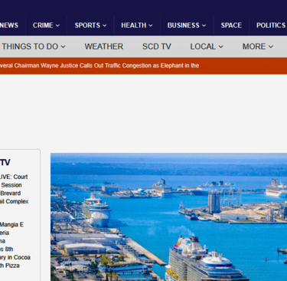Expand the CRIME dropdown chevron

57,25
